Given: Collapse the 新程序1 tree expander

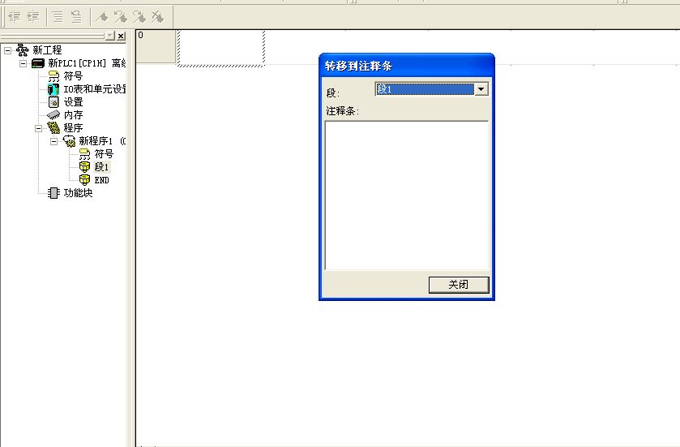Looking at the screenshot, I should pyautogui.click(x=54, y=141).
